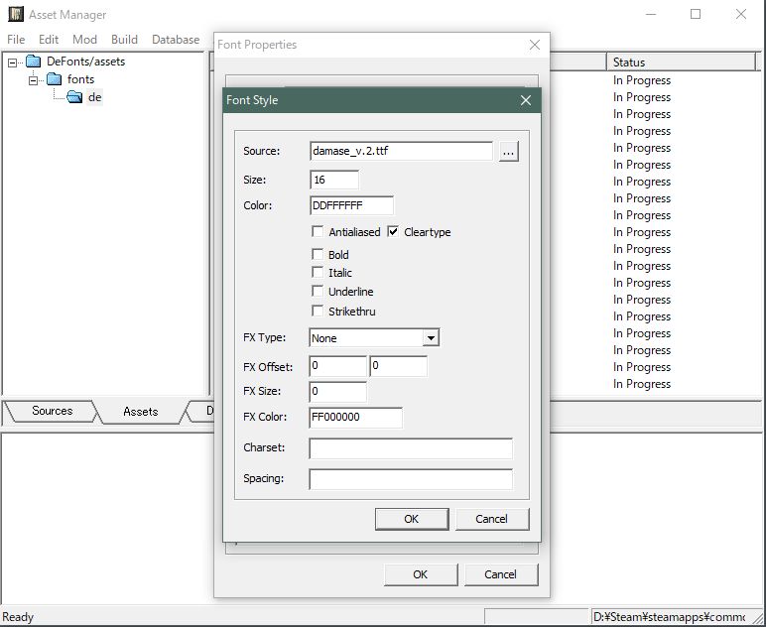Click the browse button beside the Source field
Image resolution: width=766 pixels, height=627 pixels.
pyautogui.click(x=508, y=152)
